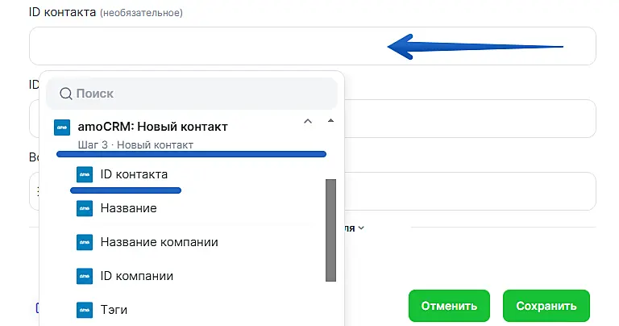Click the small scroll-up arrow of the list
Screen dimensions: 619x326
coord(330,121)
